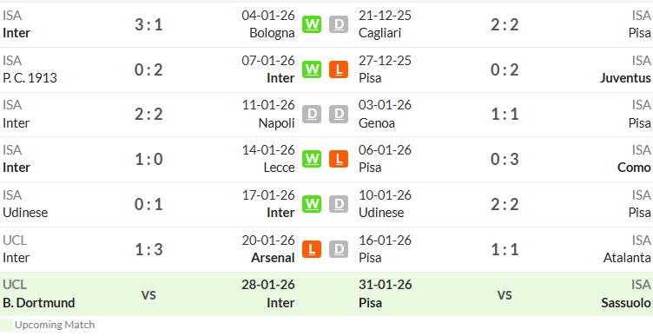
Task: Click the Juventus team name
Action: [625, 78]
